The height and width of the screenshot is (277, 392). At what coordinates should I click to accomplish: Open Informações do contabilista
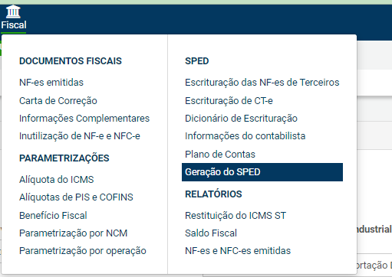click(245, 136)
